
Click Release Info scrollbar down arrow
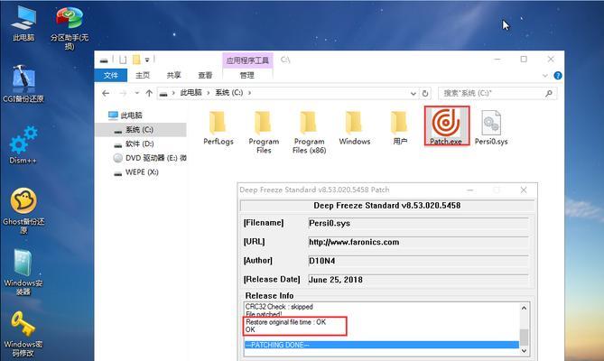point(524,350)
